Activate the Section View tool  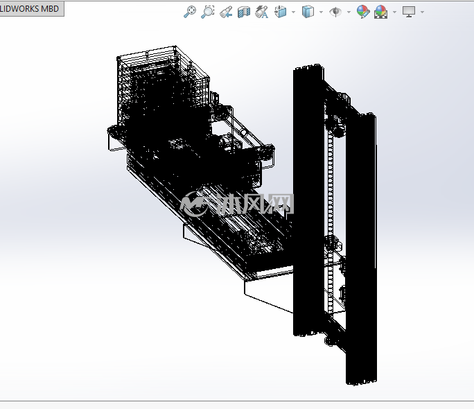click(244, 12)
